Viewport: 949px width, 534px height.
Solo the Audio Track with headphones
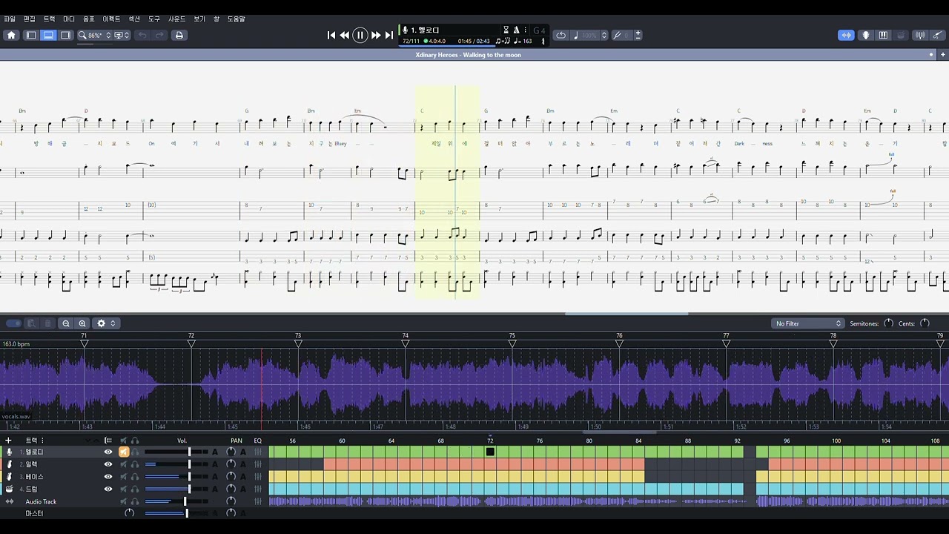point(135,501)
